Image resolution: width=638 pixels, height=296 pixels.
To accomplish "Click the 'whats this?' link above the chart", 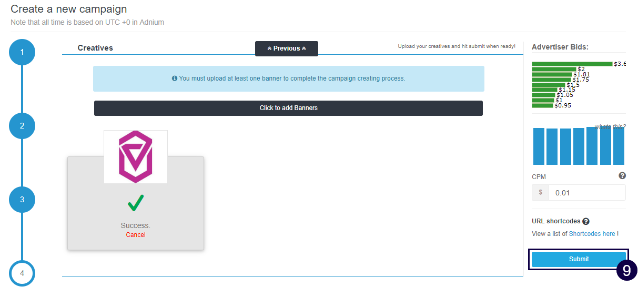I will [x=610, y=127].
